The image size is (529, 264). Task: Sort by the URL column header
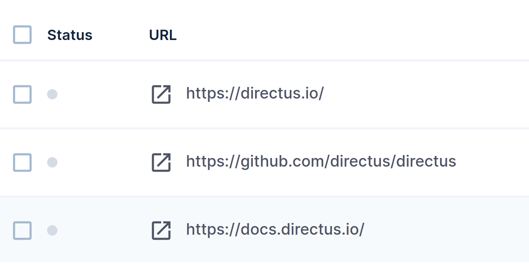tap(163, 35)
